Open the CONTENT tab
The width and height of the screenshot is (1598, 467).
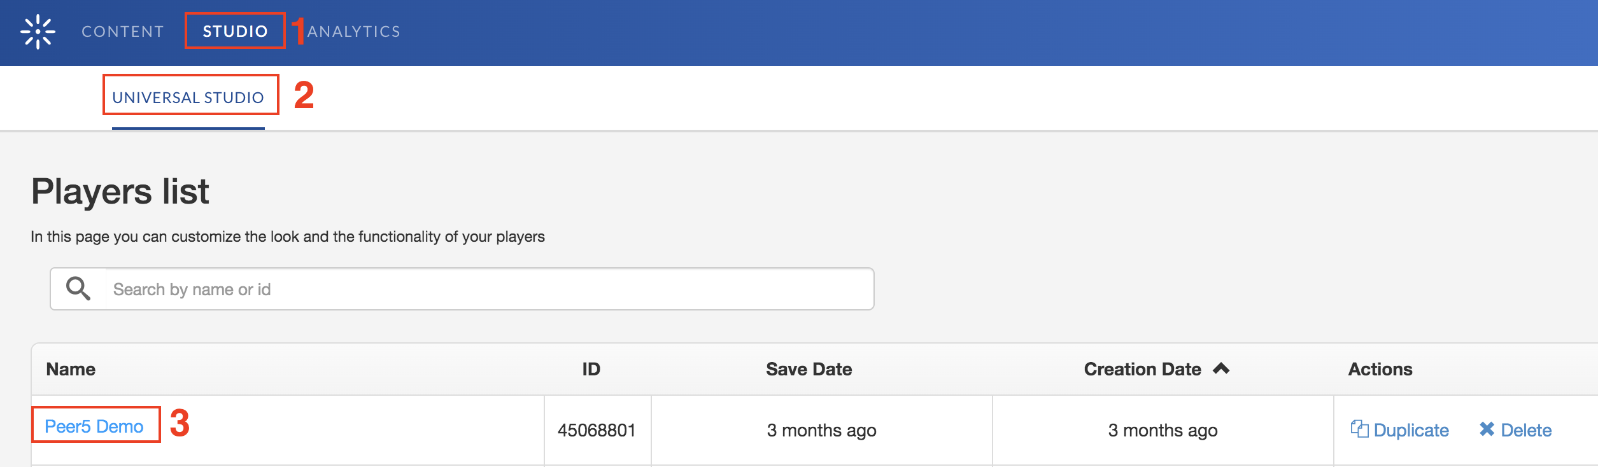click(x=122, y=31)
